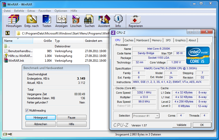Toggle the Multithreading checkbox

[x=27, y=111]
